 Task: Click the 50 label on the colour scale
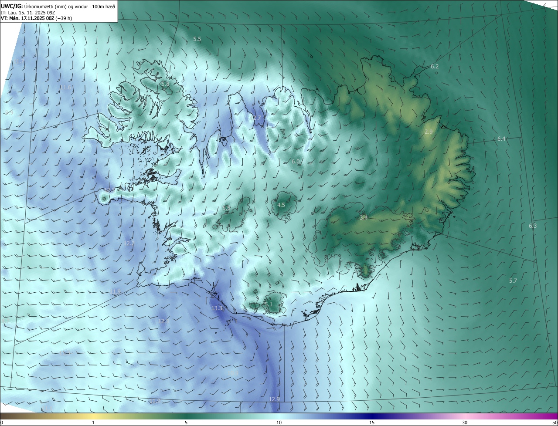[555, 423]
